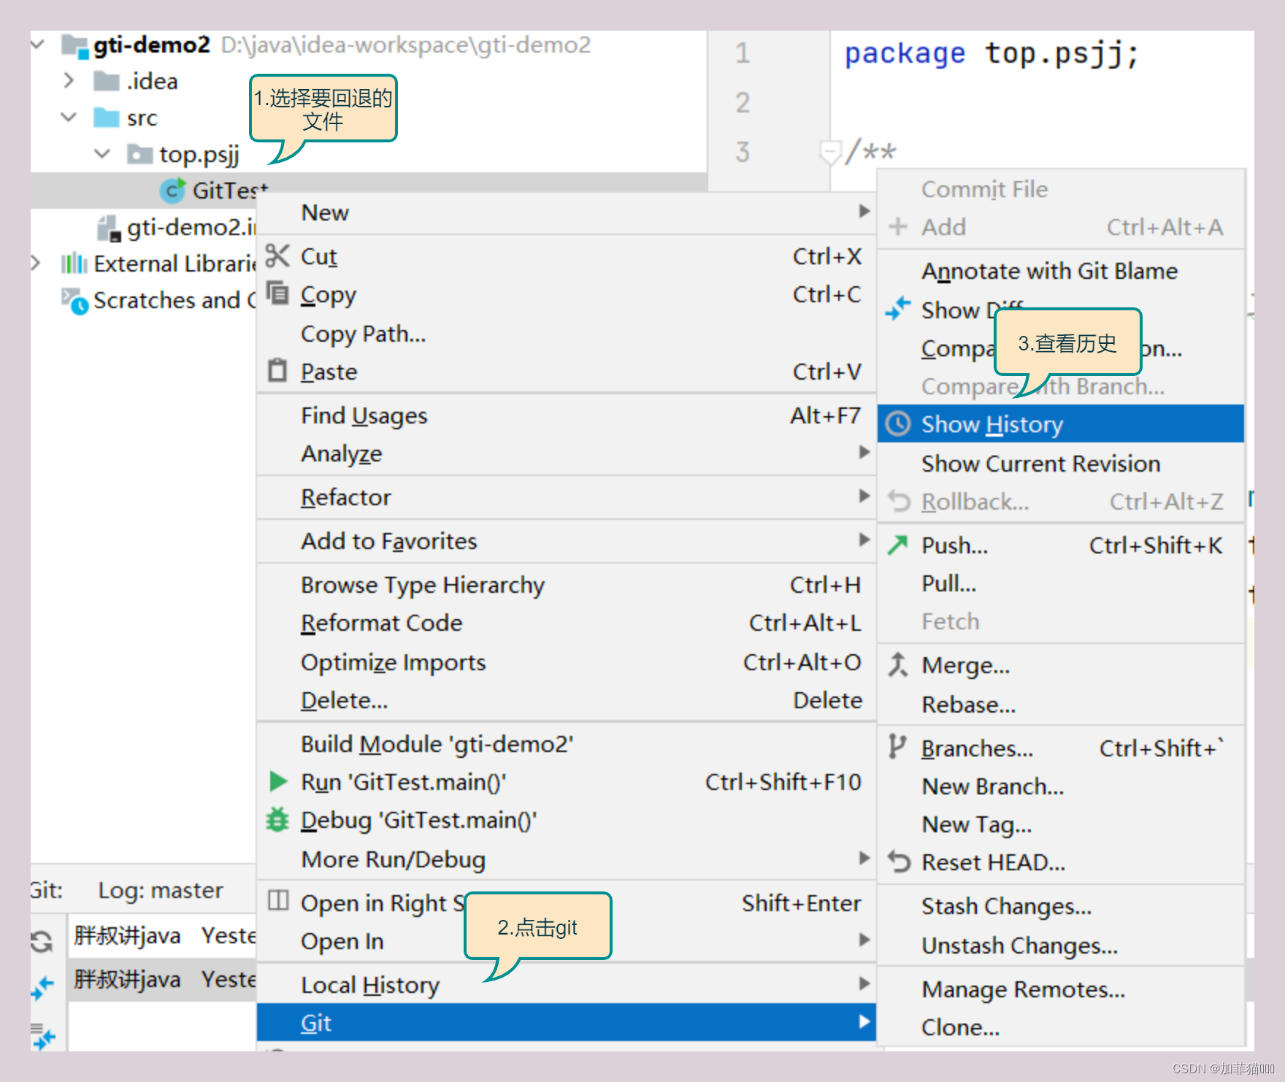The height and width of the screenshot is (1082, 1285).
Task: Choose New Tag... entry
Action: [1061, 824]
